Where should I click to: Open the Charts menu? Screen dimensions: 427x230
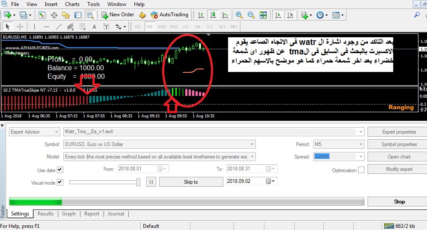[72, 4]
